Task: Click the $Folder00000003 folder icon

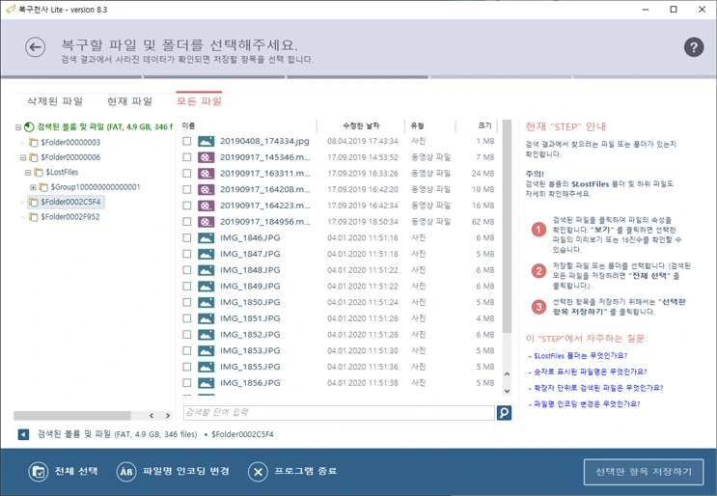Action: pos(34,143)
